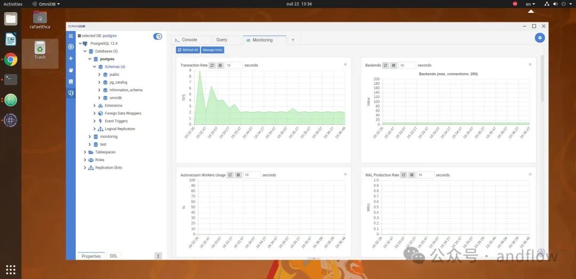Close the Autovacuum Workers Usage chart
Screen dimensions: 576x279
pyautogui.click(x=345, y=174)
